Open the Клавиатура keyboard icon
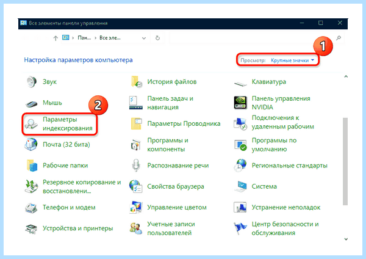 pos(240,84)
